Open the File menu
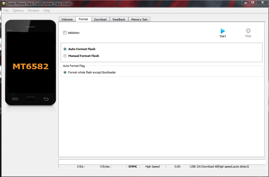This screenshot has width=269, height=177. point(6,10)
